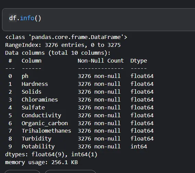195x173 pixels.
Task: Select the 'Trihalomethanes' column name
Action: 46,131
